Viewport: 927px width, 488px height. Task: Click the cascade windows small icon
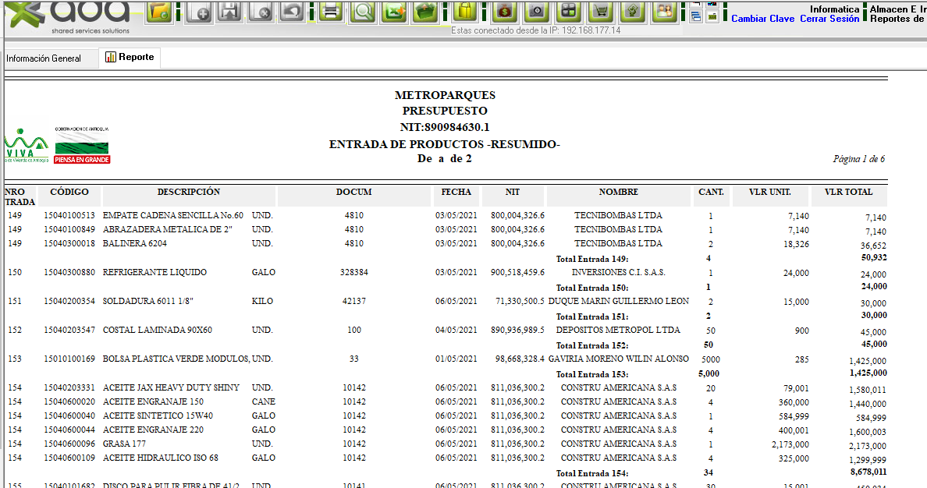695,16
